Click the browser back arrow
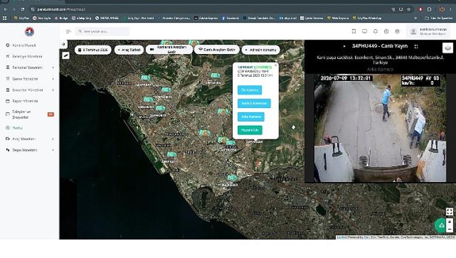The height and width of the screenshot is (258, 456). (5, 10)
